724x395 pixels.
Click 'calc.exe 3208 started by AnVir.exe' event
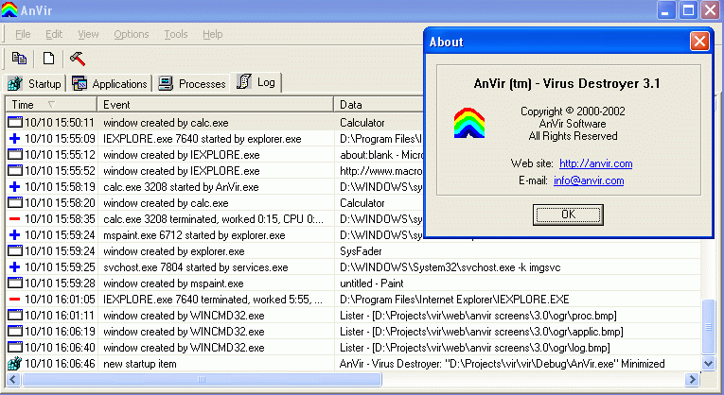click(181, 187)
